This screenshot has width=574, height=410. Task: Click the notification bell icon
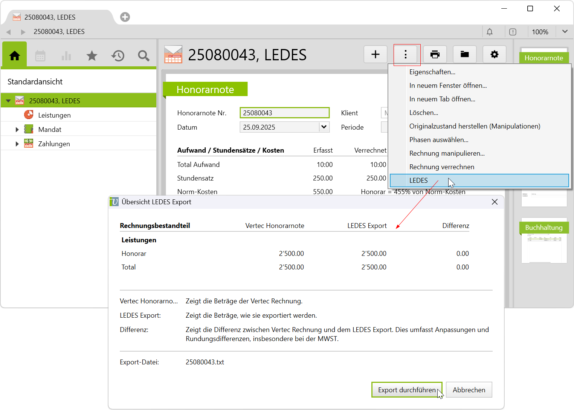(489, 32)
